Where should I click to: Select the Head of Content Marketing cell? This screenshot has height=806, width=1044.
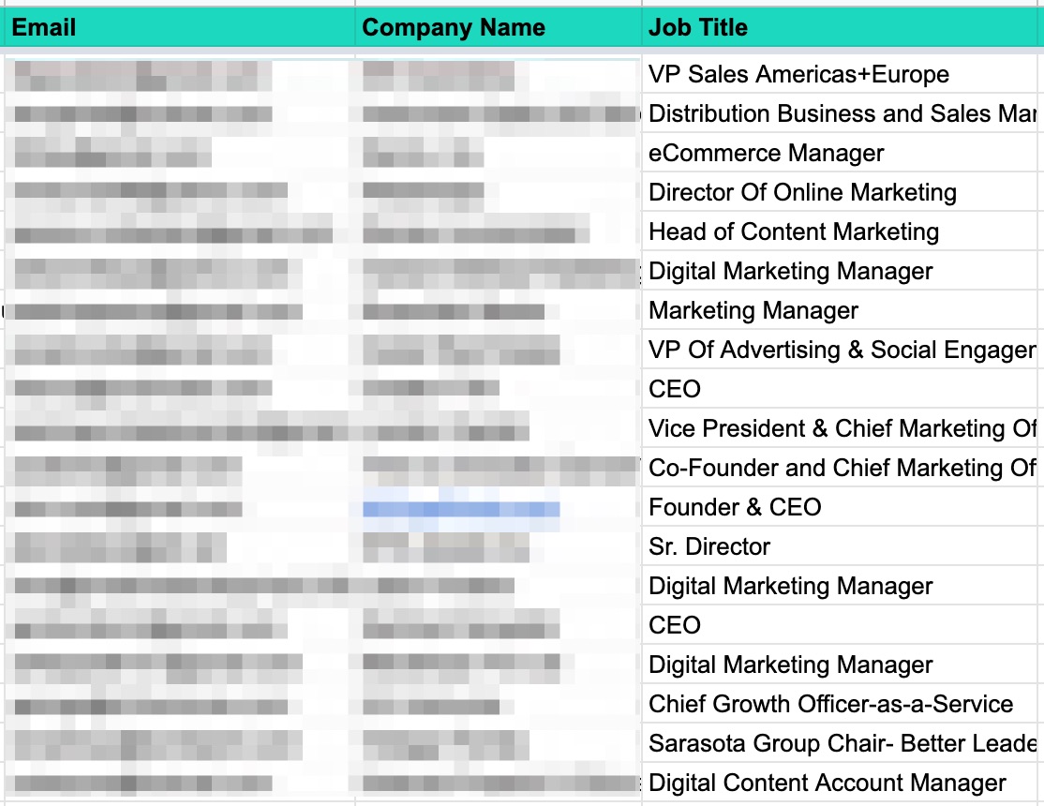(794, 232)
